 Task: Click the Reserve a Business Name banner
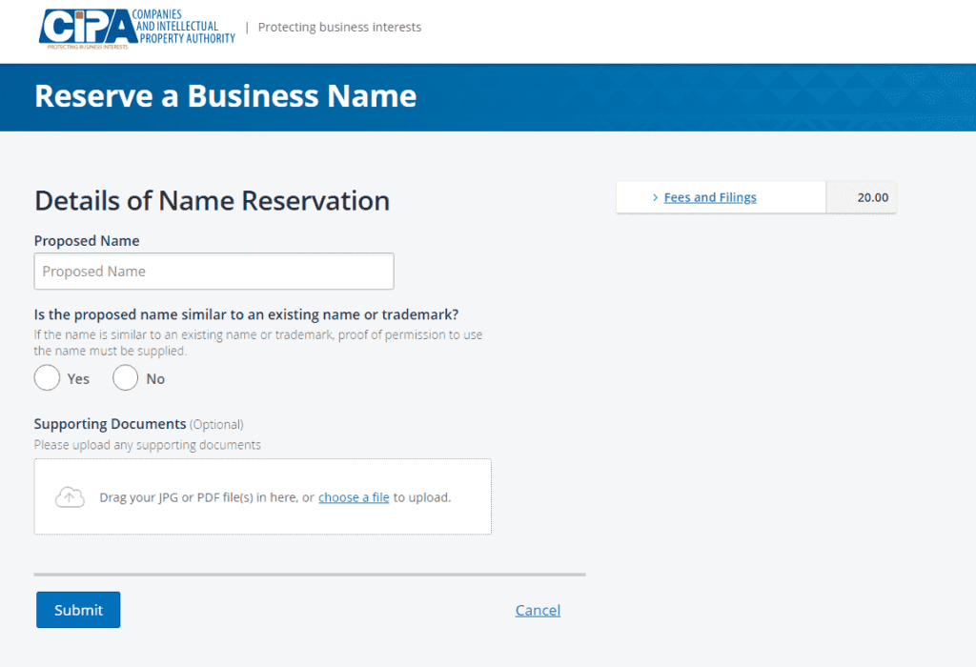(225, 96)
